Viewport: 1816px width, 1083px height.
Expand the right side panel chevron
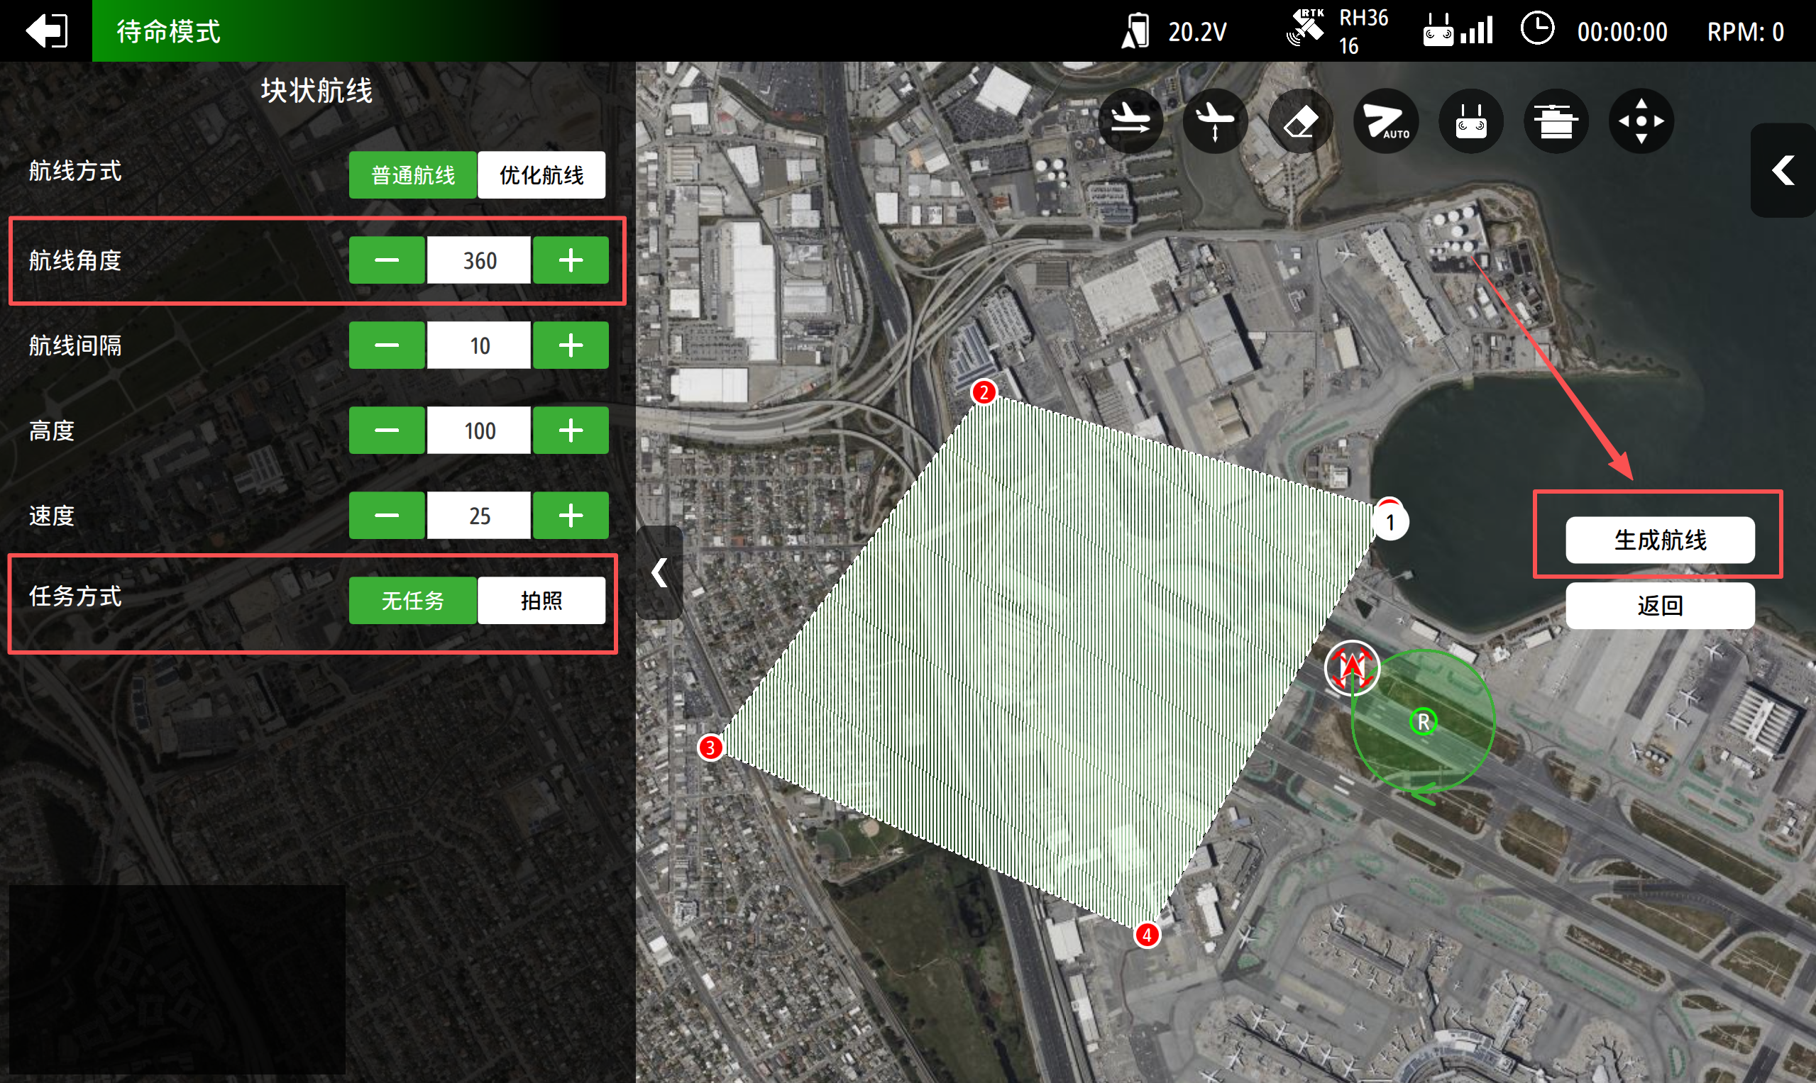[1783, 171]
